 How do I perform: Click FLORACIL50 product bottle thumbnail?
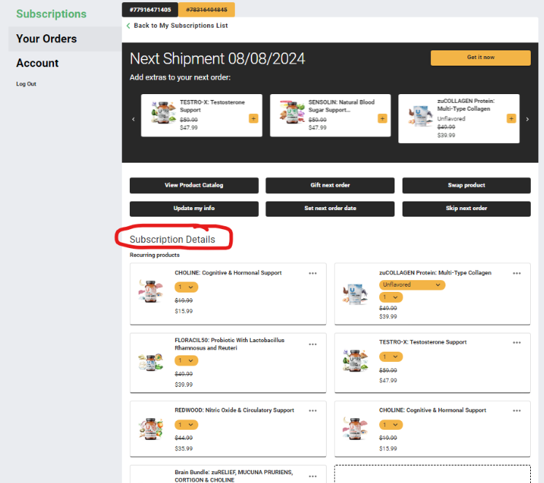150,363
